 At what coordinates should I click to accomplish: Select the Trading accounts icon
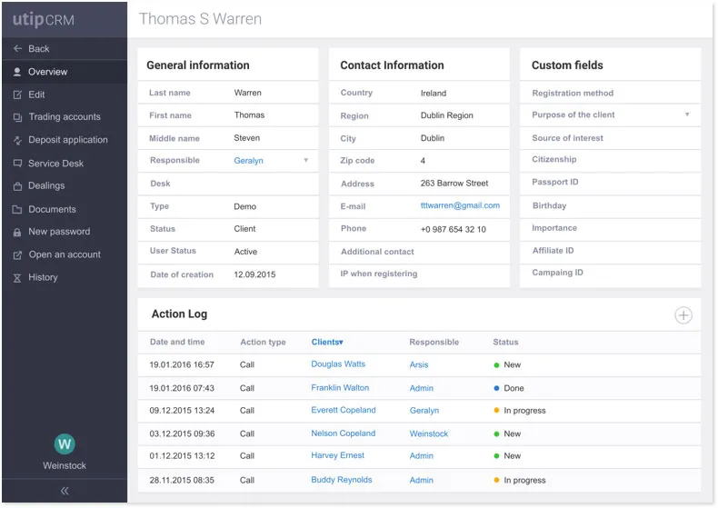17,117
